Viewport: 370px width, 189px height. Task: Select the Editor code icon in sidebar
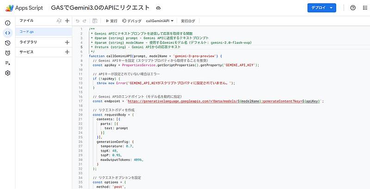[x=8, y=33]
